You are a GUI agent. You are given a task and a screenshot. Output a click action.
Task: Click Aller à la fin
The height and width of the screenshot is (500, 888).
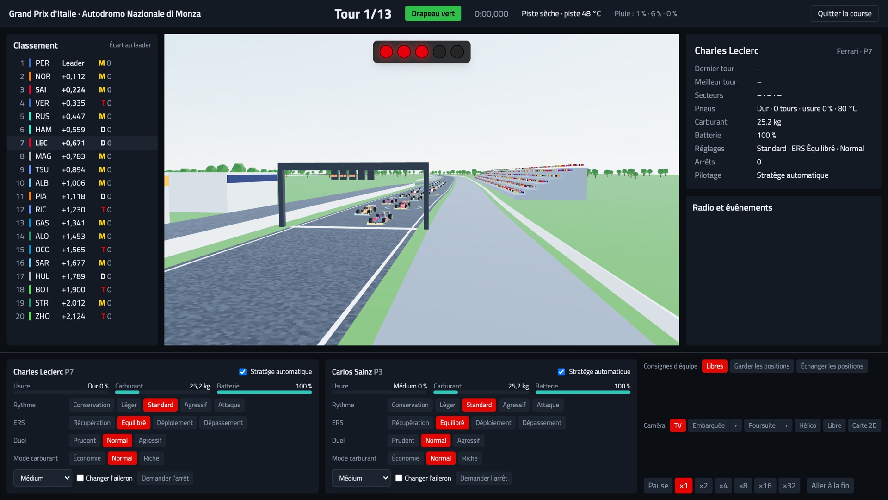tap(830, 486)
